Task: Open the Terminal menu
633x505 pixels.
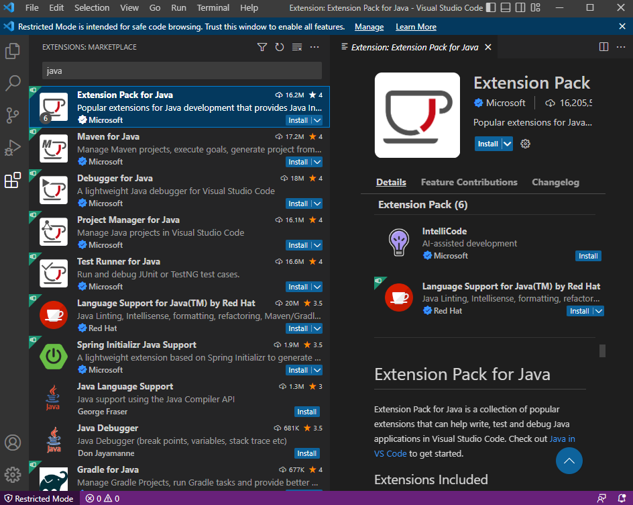Action: pyautogui.click(x=213, y=7)
